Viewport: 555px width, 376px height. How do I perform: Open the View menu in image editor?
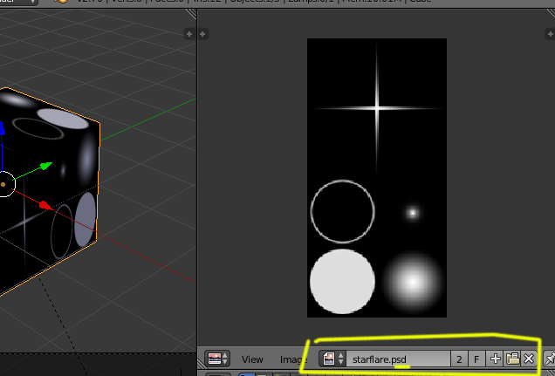252,359
